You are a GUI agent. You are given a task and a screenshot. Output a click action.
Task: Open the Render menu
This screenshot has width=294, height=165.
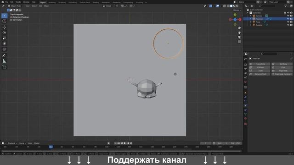coord(18,2)
